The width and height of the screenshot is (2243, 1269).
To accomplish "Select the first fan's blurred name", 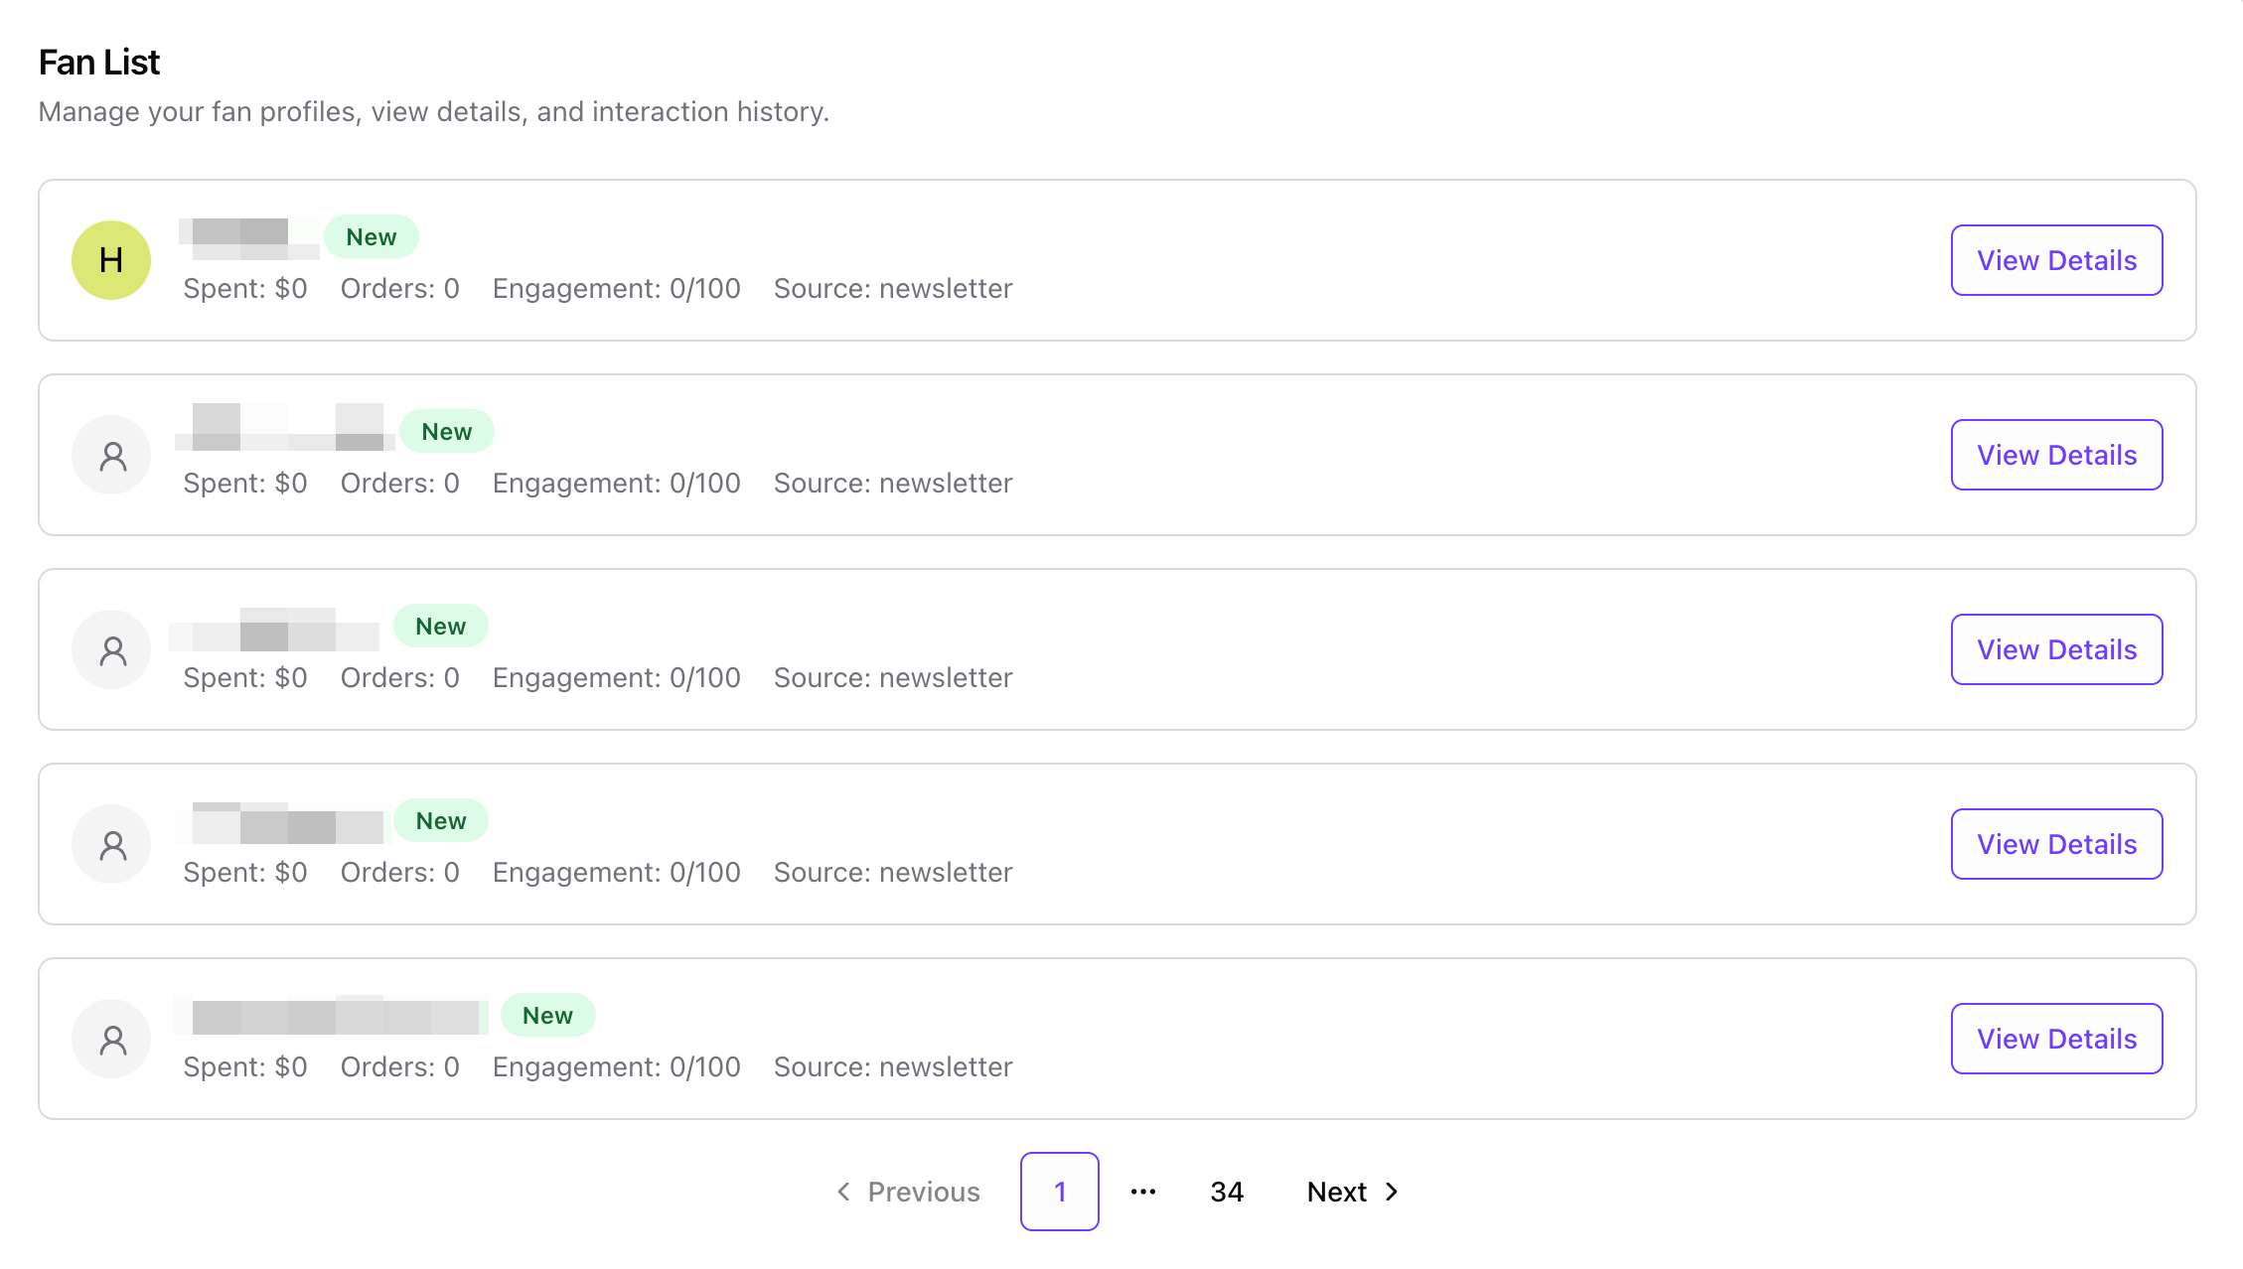I will pos(248,238).
